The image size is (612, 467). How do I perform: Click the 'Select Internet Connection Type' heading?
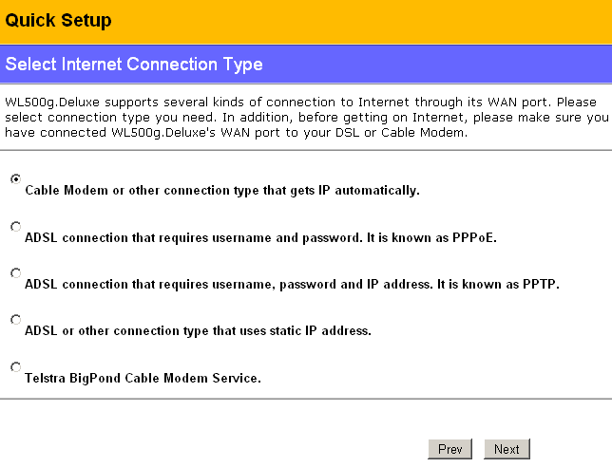point(134,65)
